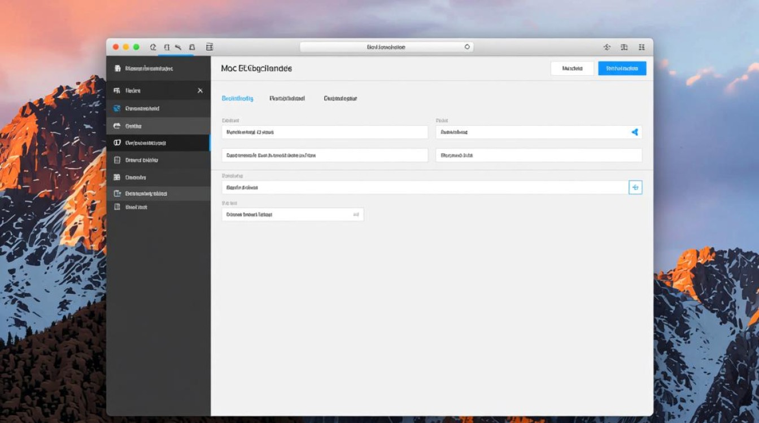The width and height of the screenshot is (759, 423).
Task: Select the highlighted sidebar item with blue edge marker
Action: [x=145, y=143]
